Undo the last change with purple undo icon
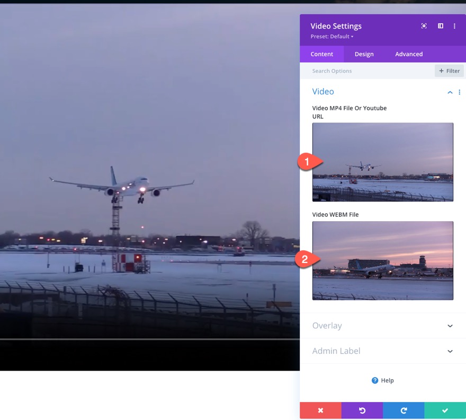The width and height of the screenshot is (466, 420). click(x=362, y=410)
